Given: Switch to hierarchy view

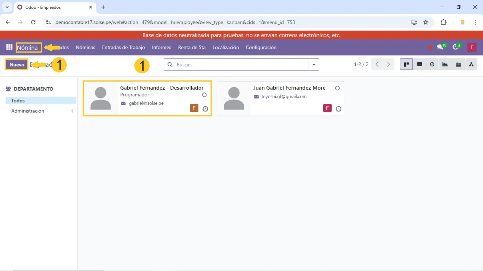Looking at the screenshot, I should [x=471, y=64].
